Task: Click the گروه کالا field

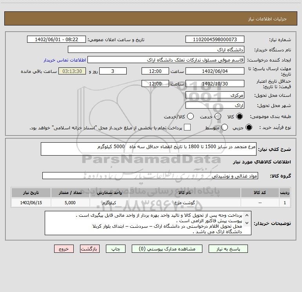Action: [x=150, y=176]
